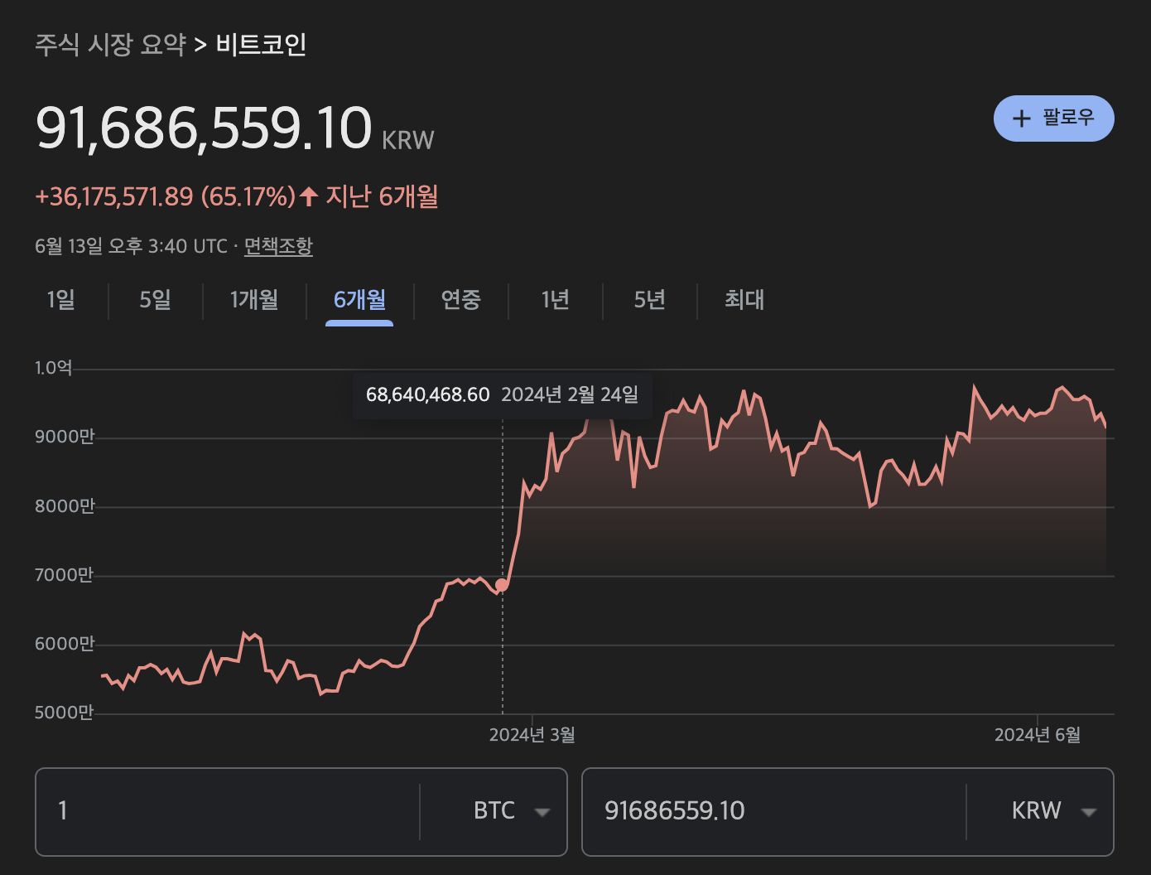Switch to the 1개월 range tab
The width and height of the screenshot is (1151, 875).
pyautogui.click(x=254, y=300)
